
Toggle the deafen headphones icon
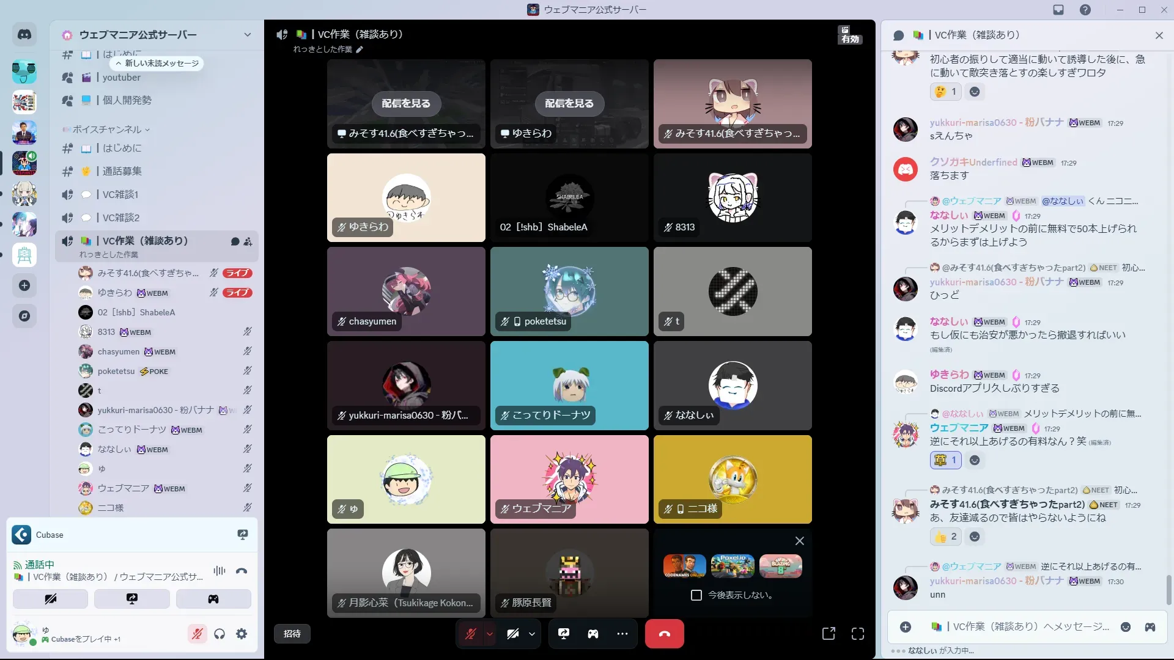pyautogui.click(x=220, y=634)
